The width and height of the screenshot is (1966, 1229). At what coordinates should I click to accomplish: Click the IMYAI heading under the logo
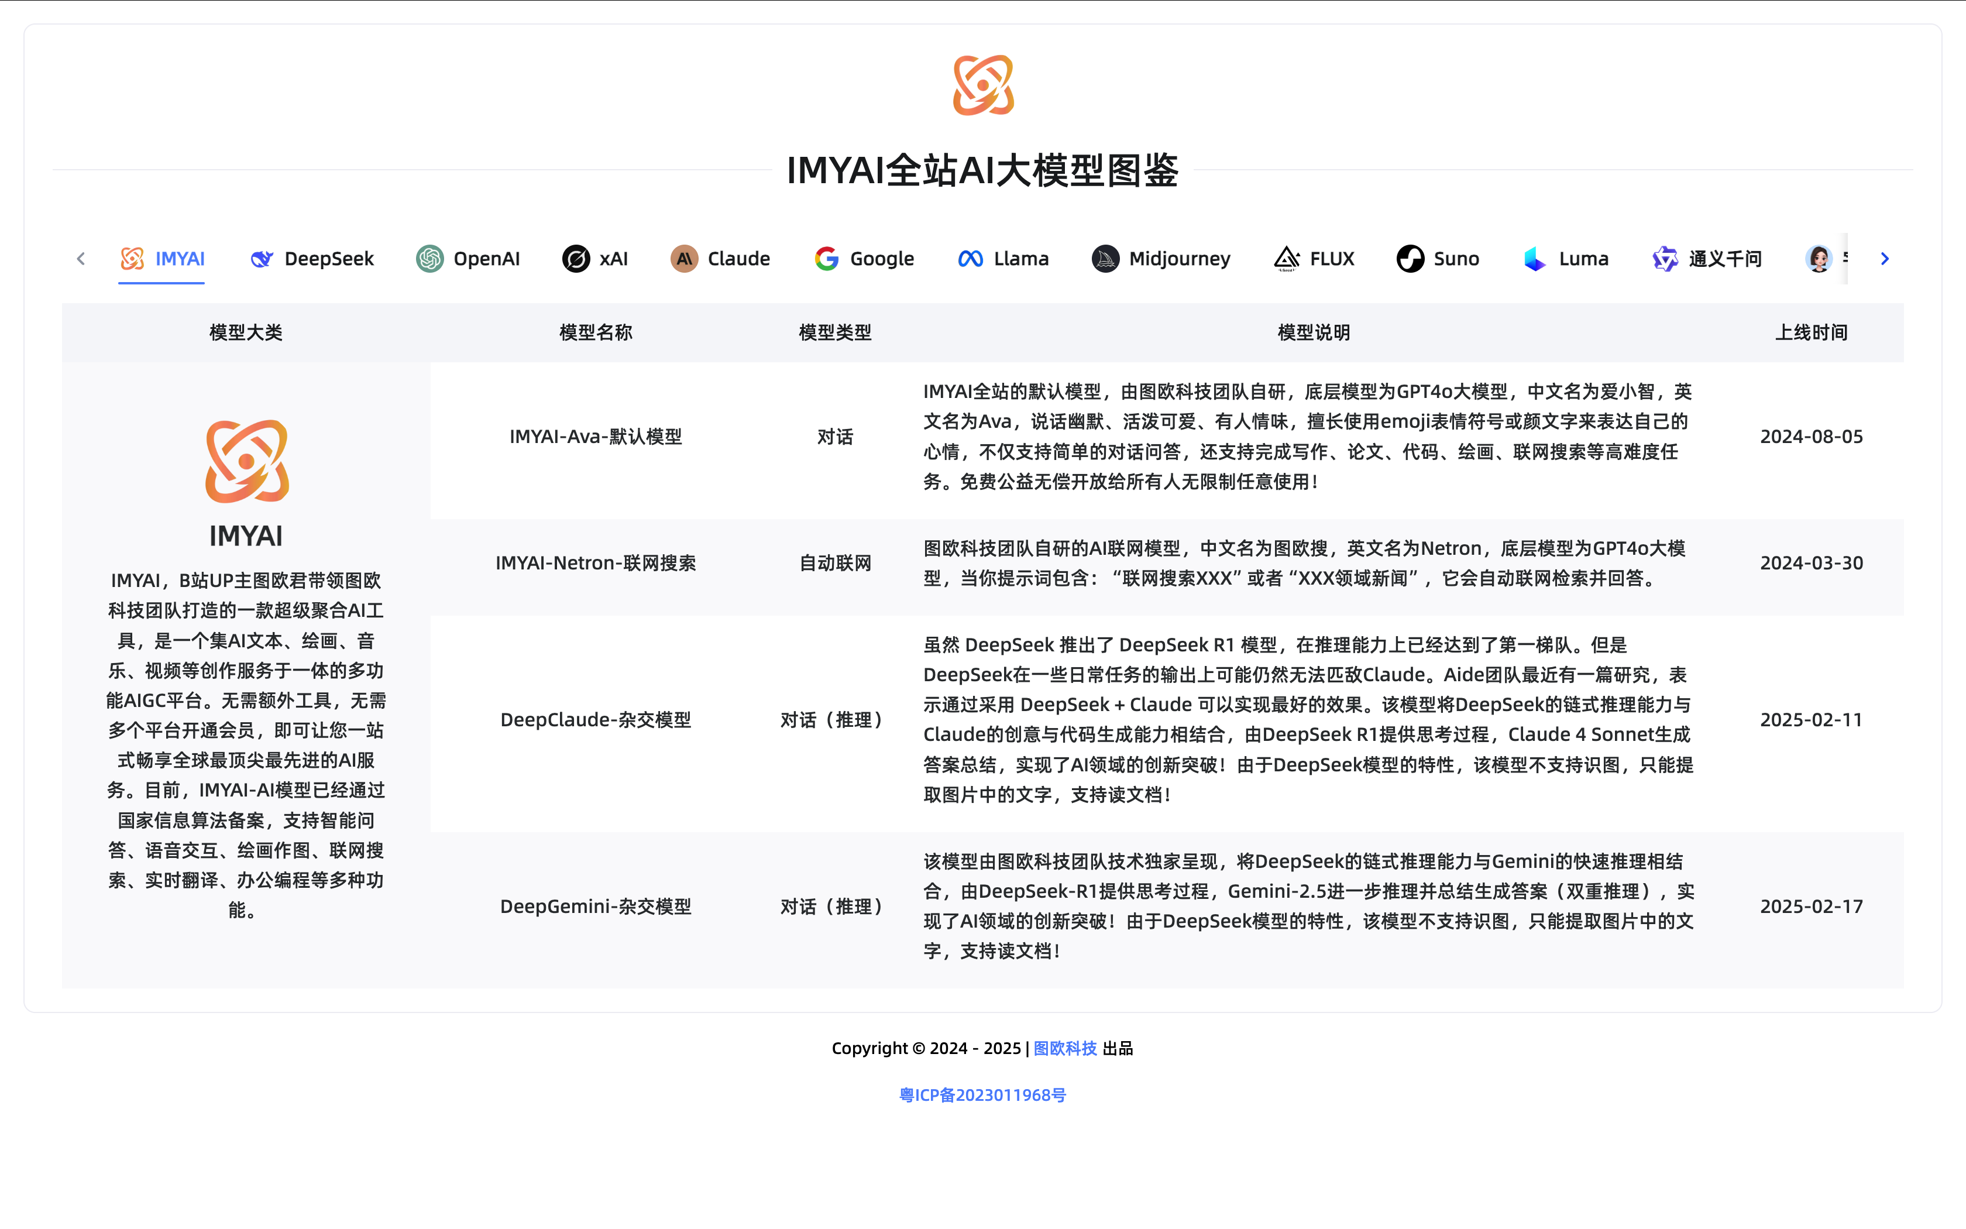click(x=246, y=537)
